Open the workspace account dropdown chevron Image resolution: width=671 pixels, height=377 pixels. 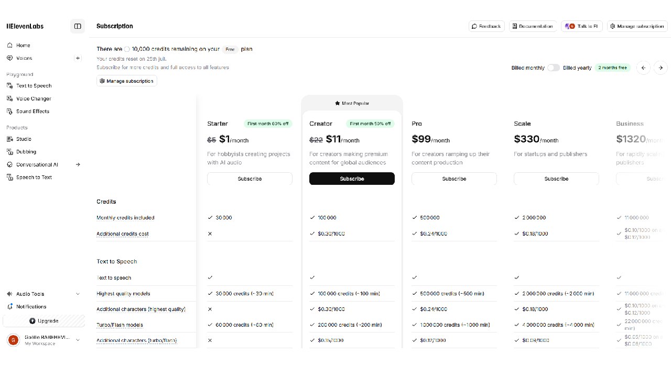click(x=78, y=340)
